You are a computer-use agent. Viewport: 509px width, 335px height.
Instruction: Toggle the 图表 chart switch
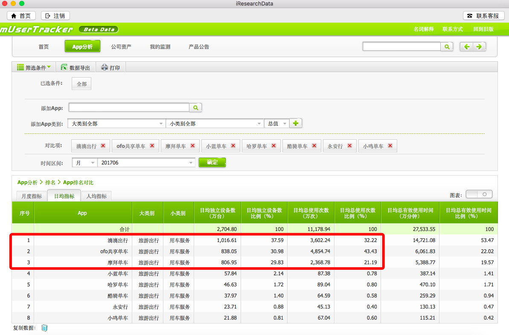(479, 194)
